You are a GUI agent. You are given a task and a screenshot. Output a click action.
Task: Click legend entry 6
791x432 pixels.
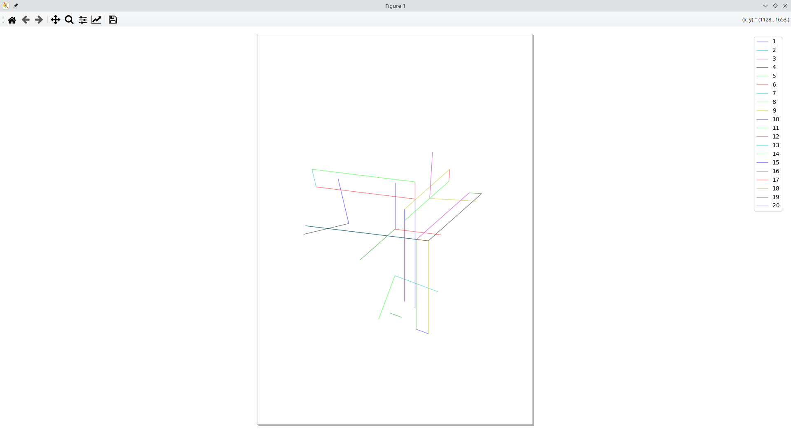coord(768,85)
